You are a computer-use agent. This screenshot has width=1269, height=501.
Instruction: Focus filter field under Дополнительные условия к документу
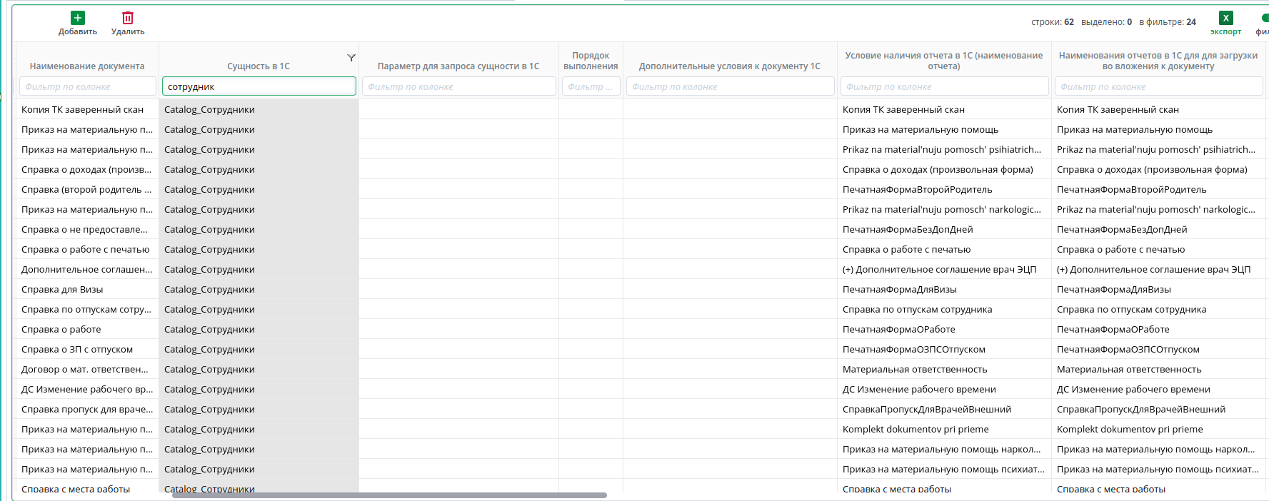tap(730, 86)
